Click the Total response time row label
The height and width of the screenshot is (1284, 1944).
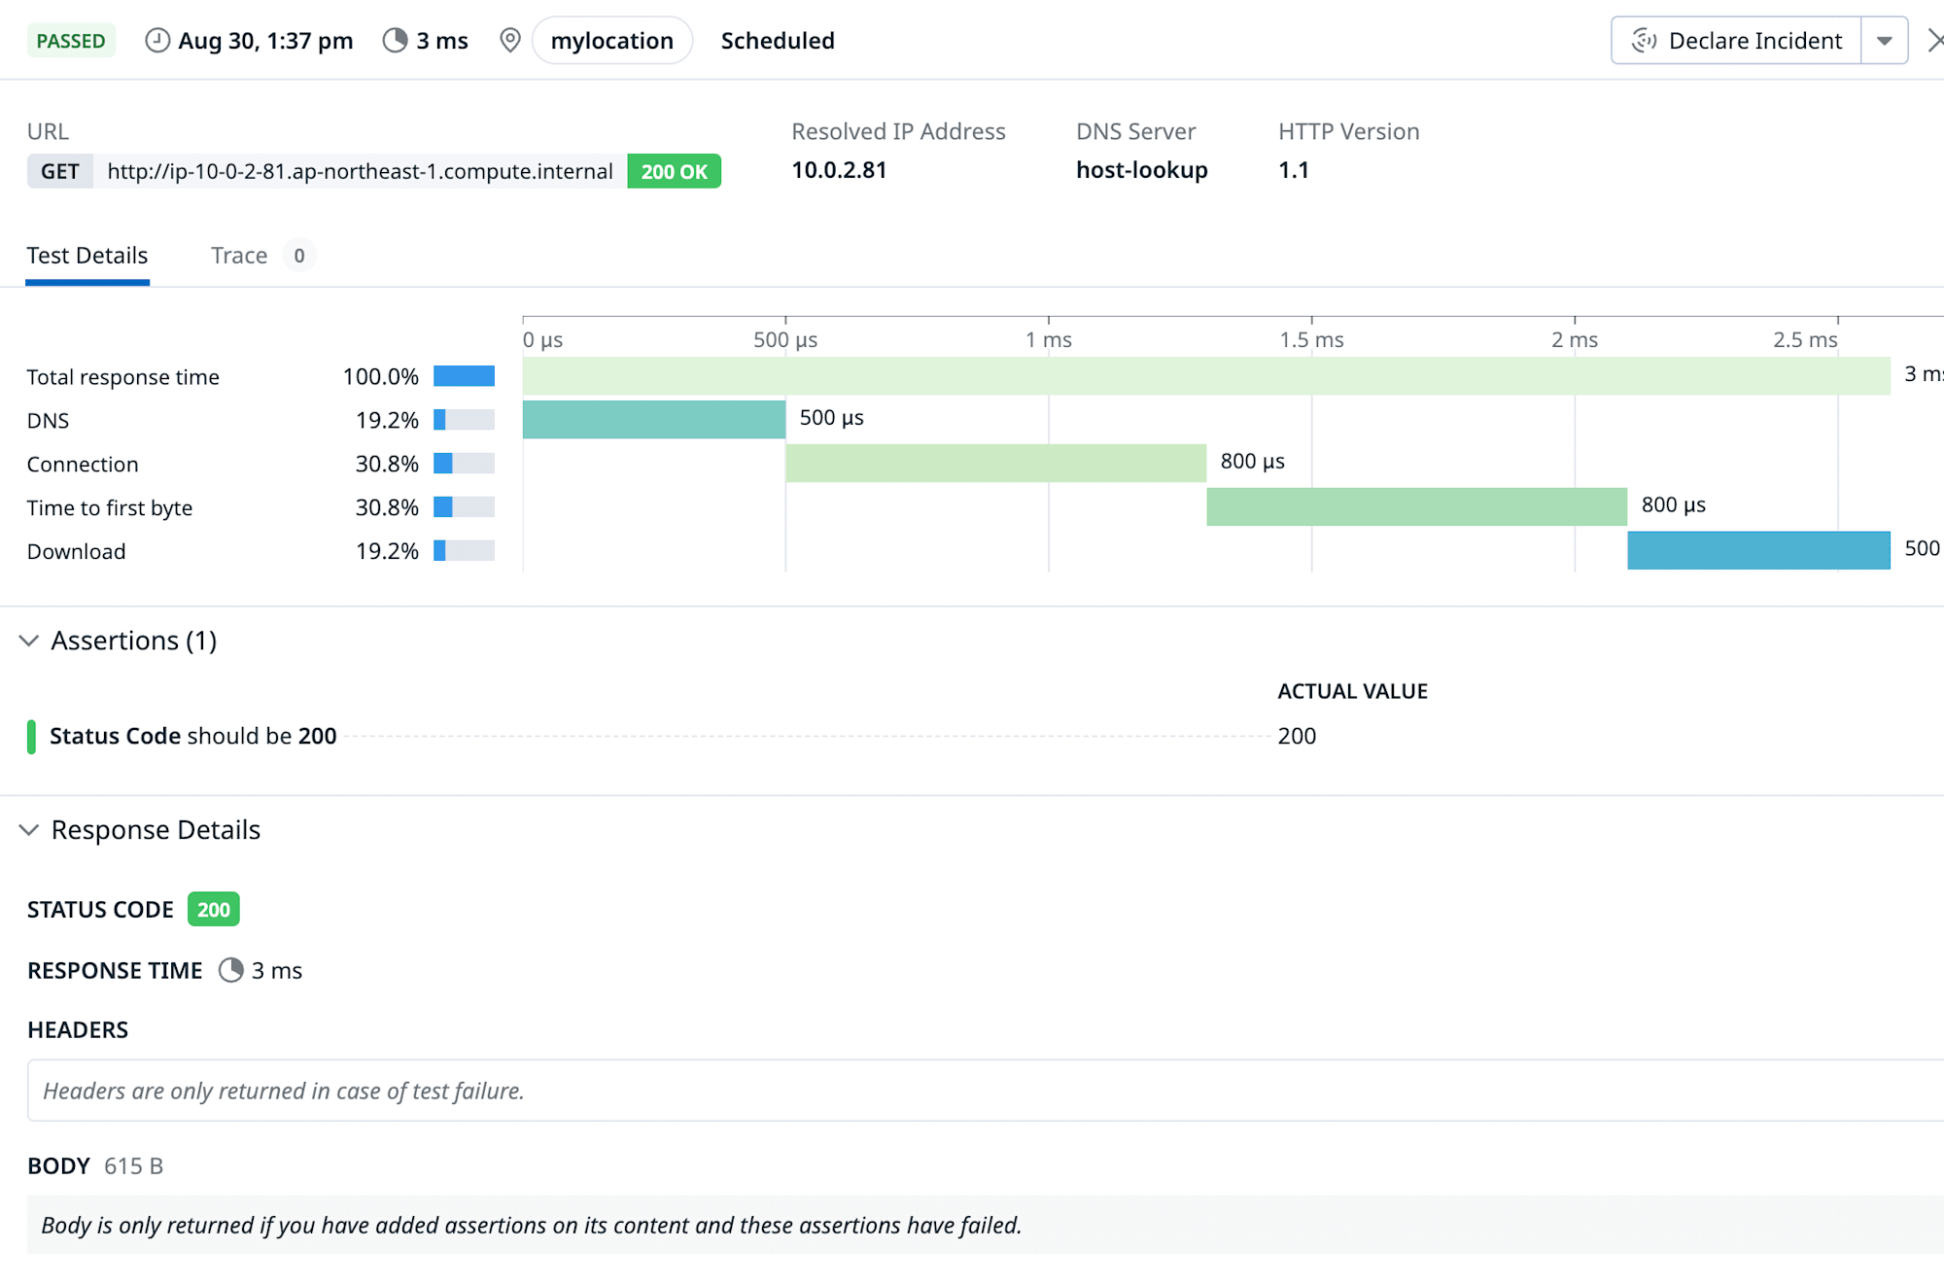point(122,376)
